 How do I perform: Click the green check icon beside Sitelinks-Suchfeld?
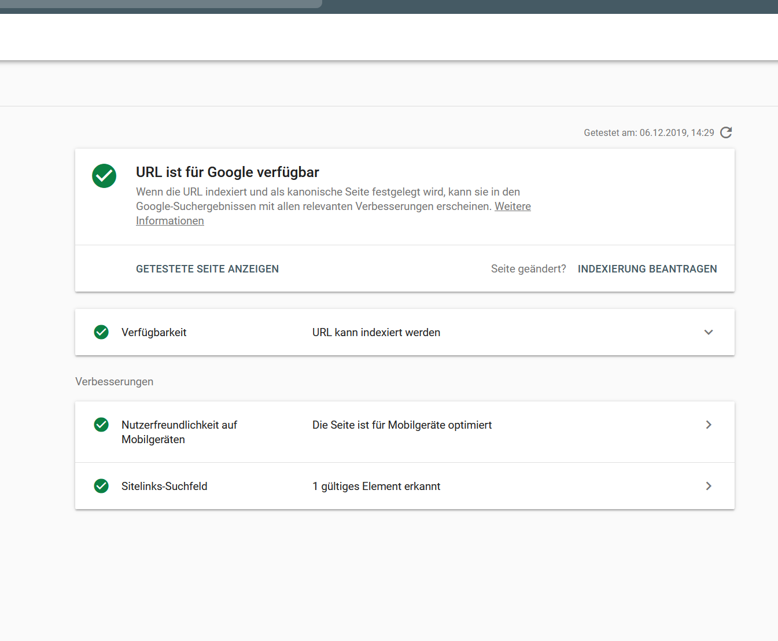point(101,486)
